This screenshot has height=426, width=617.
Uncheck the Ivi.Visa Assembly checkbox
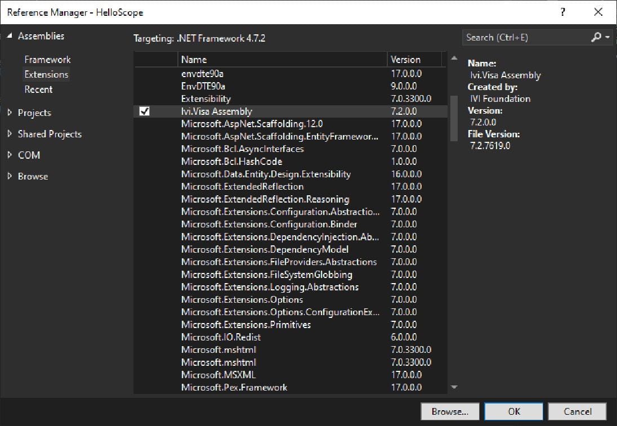(x=144, y=111)
